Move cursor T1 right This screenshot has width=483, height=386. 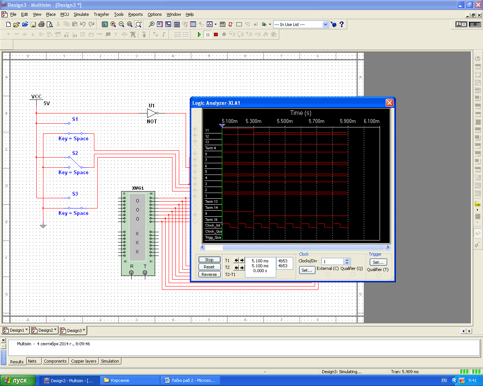click(242, 260)
